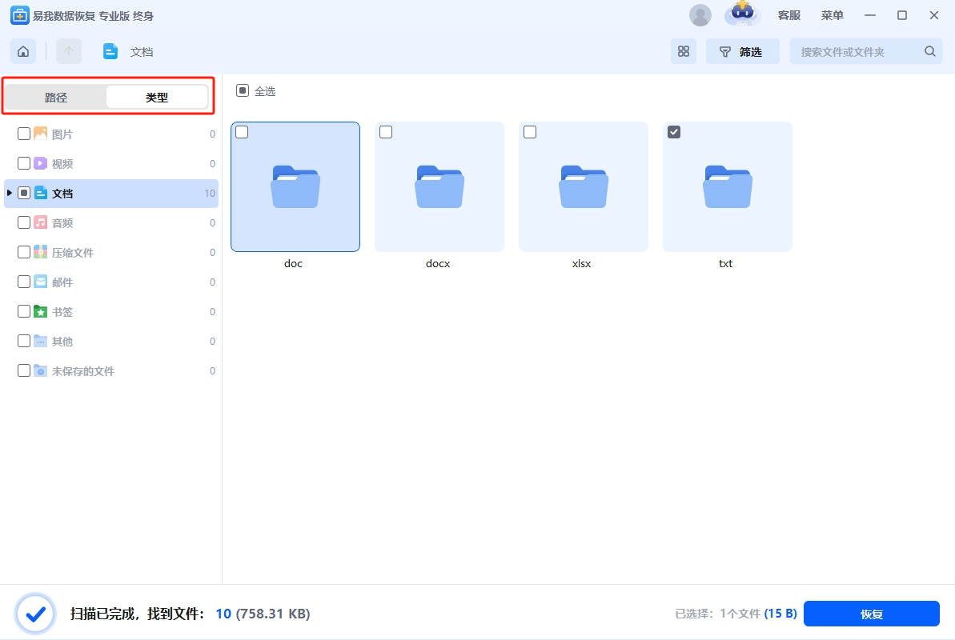Open the 筛选 filter dropdown
This screenshot has height=640, width=955.
[742, 51]
